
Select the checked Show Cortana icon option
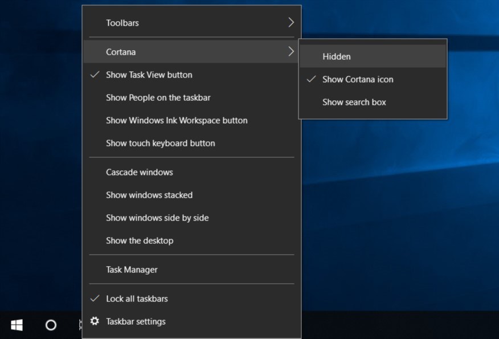click(357, 79)
